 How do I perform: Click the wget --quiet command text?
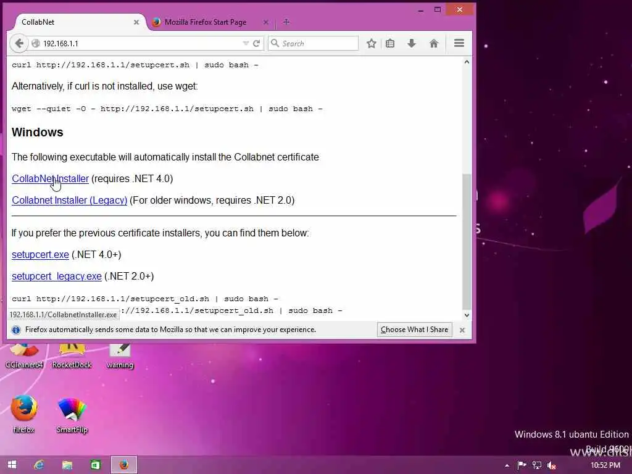click(x=167, y=109)
